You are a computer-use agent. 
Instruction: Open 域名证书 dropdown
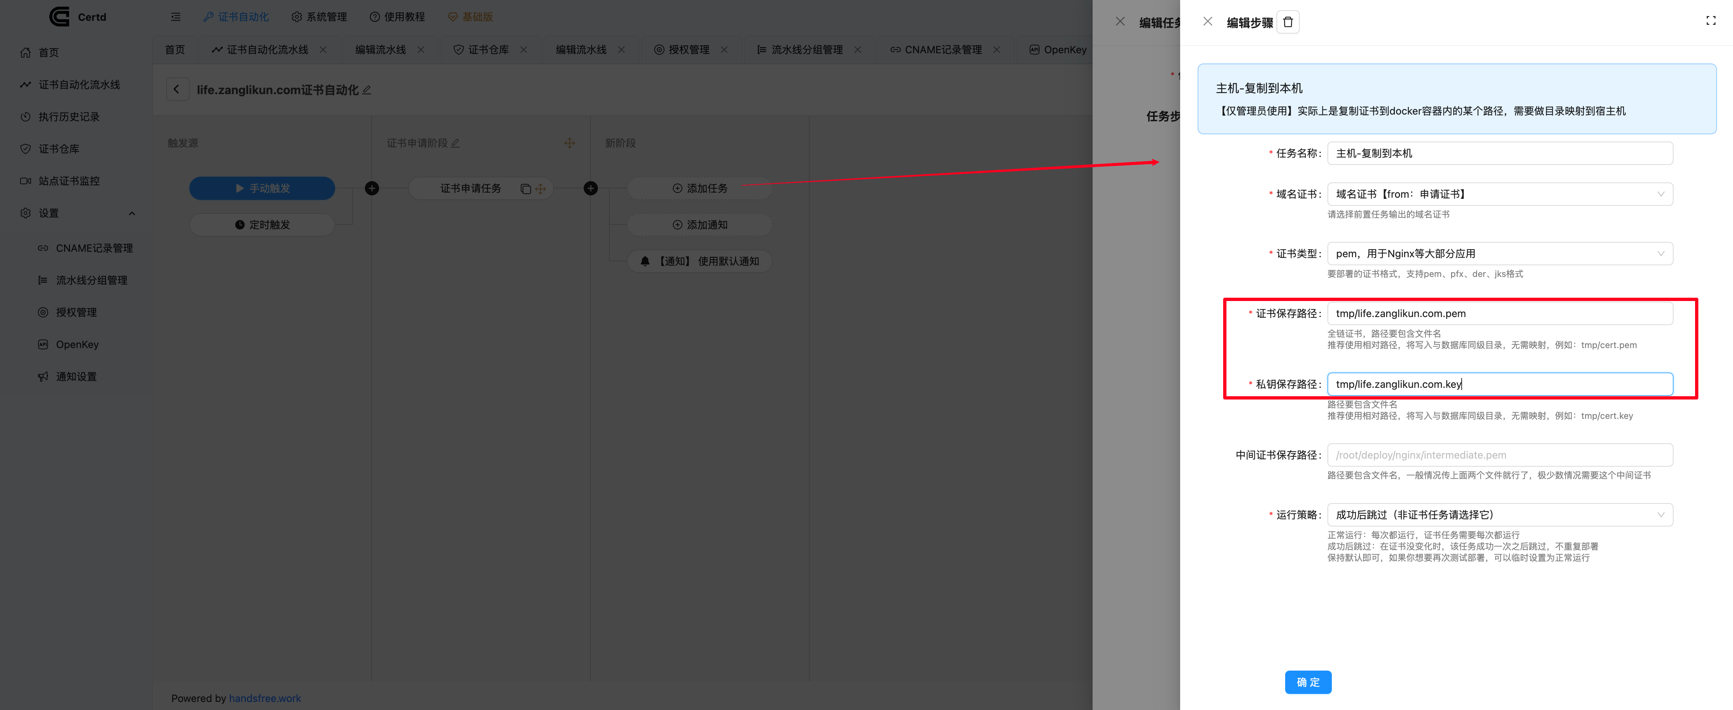click(x=1499, y=194)
